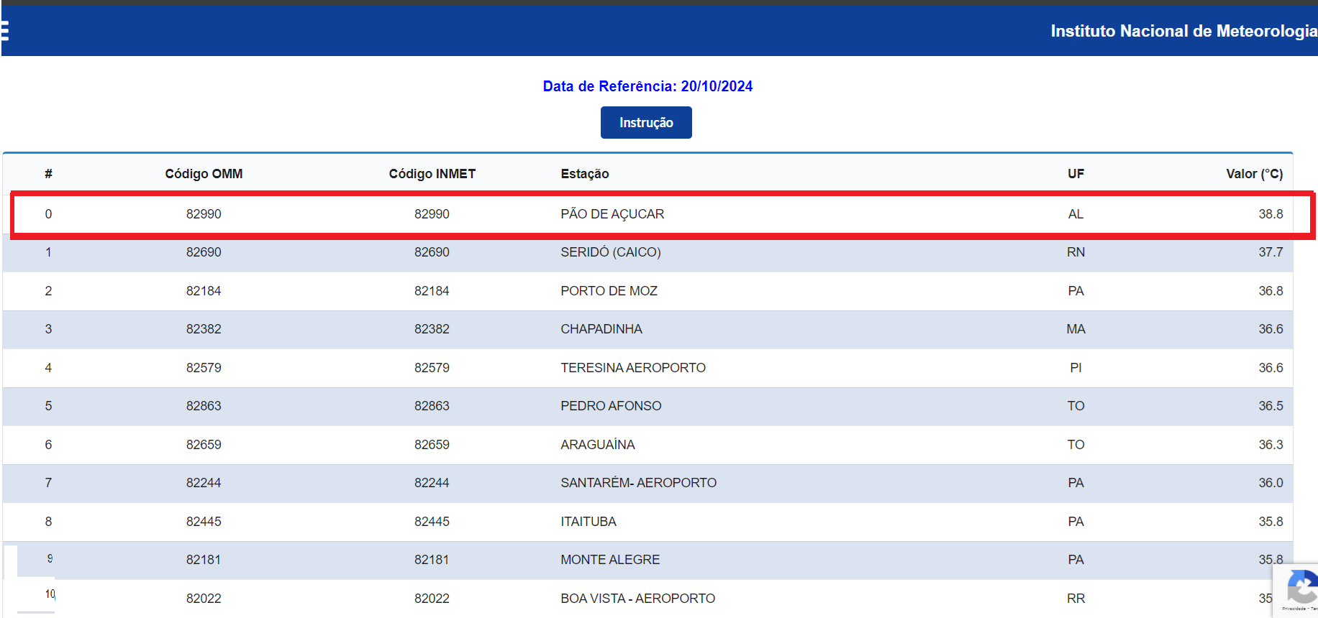Sort by the # column header

point(48,174)
